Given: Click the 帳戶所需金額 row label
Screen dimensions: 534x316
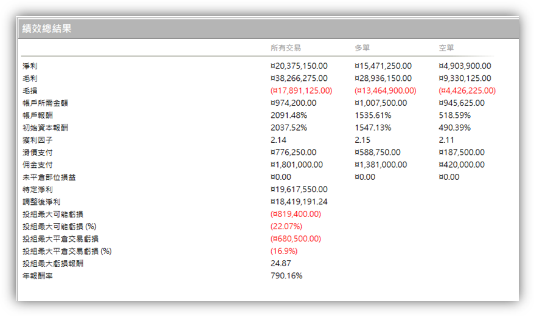Looking at the screenshot, I should pos(45,103).
